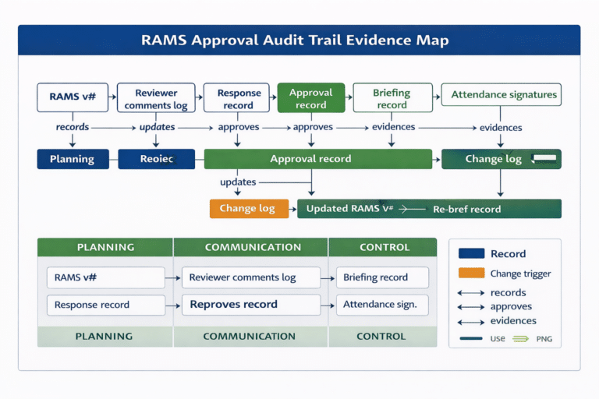
Task: Open the dark green COMMUNICATION header tab
Action: coord(251,247)
